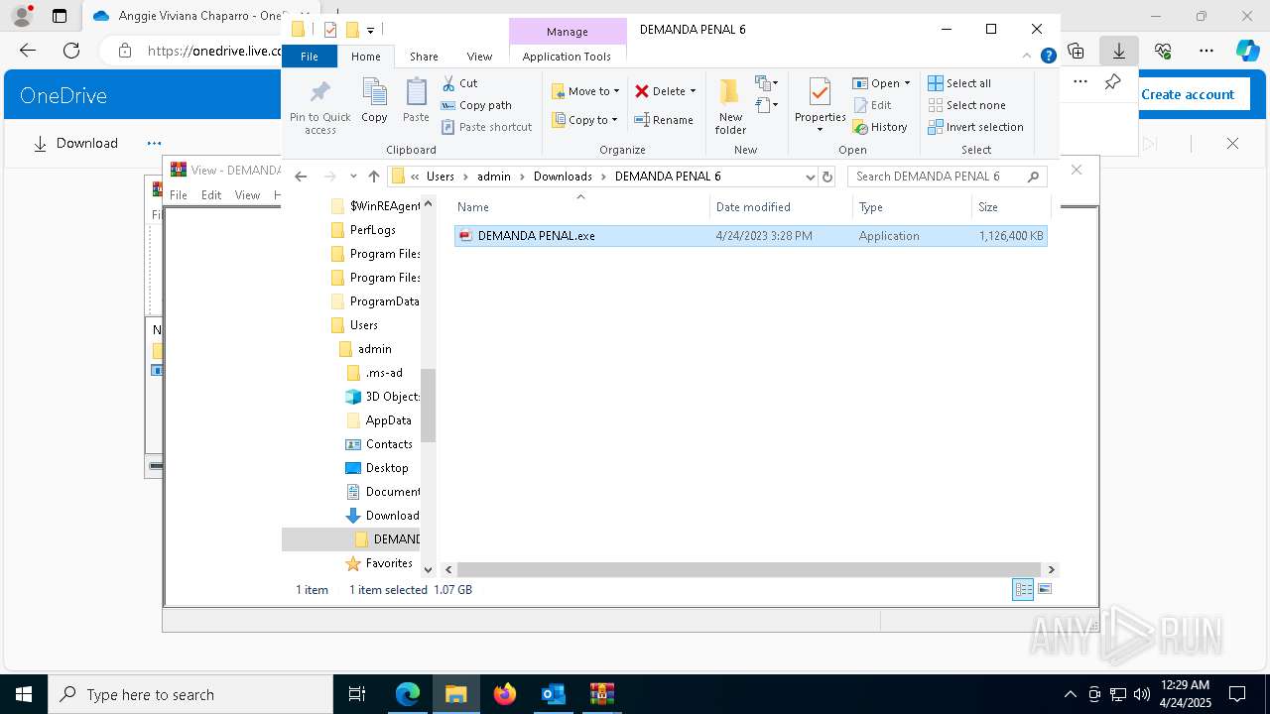Collapse the ribbon chevron
Screen dimensions: 1270x714
pos(1028,57)
